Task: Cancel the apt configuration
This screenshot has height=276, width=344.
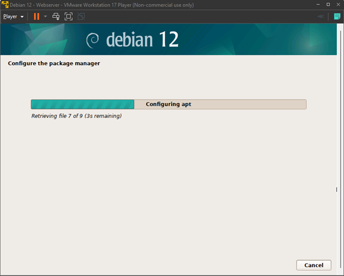Action: [x=313, y=265]
